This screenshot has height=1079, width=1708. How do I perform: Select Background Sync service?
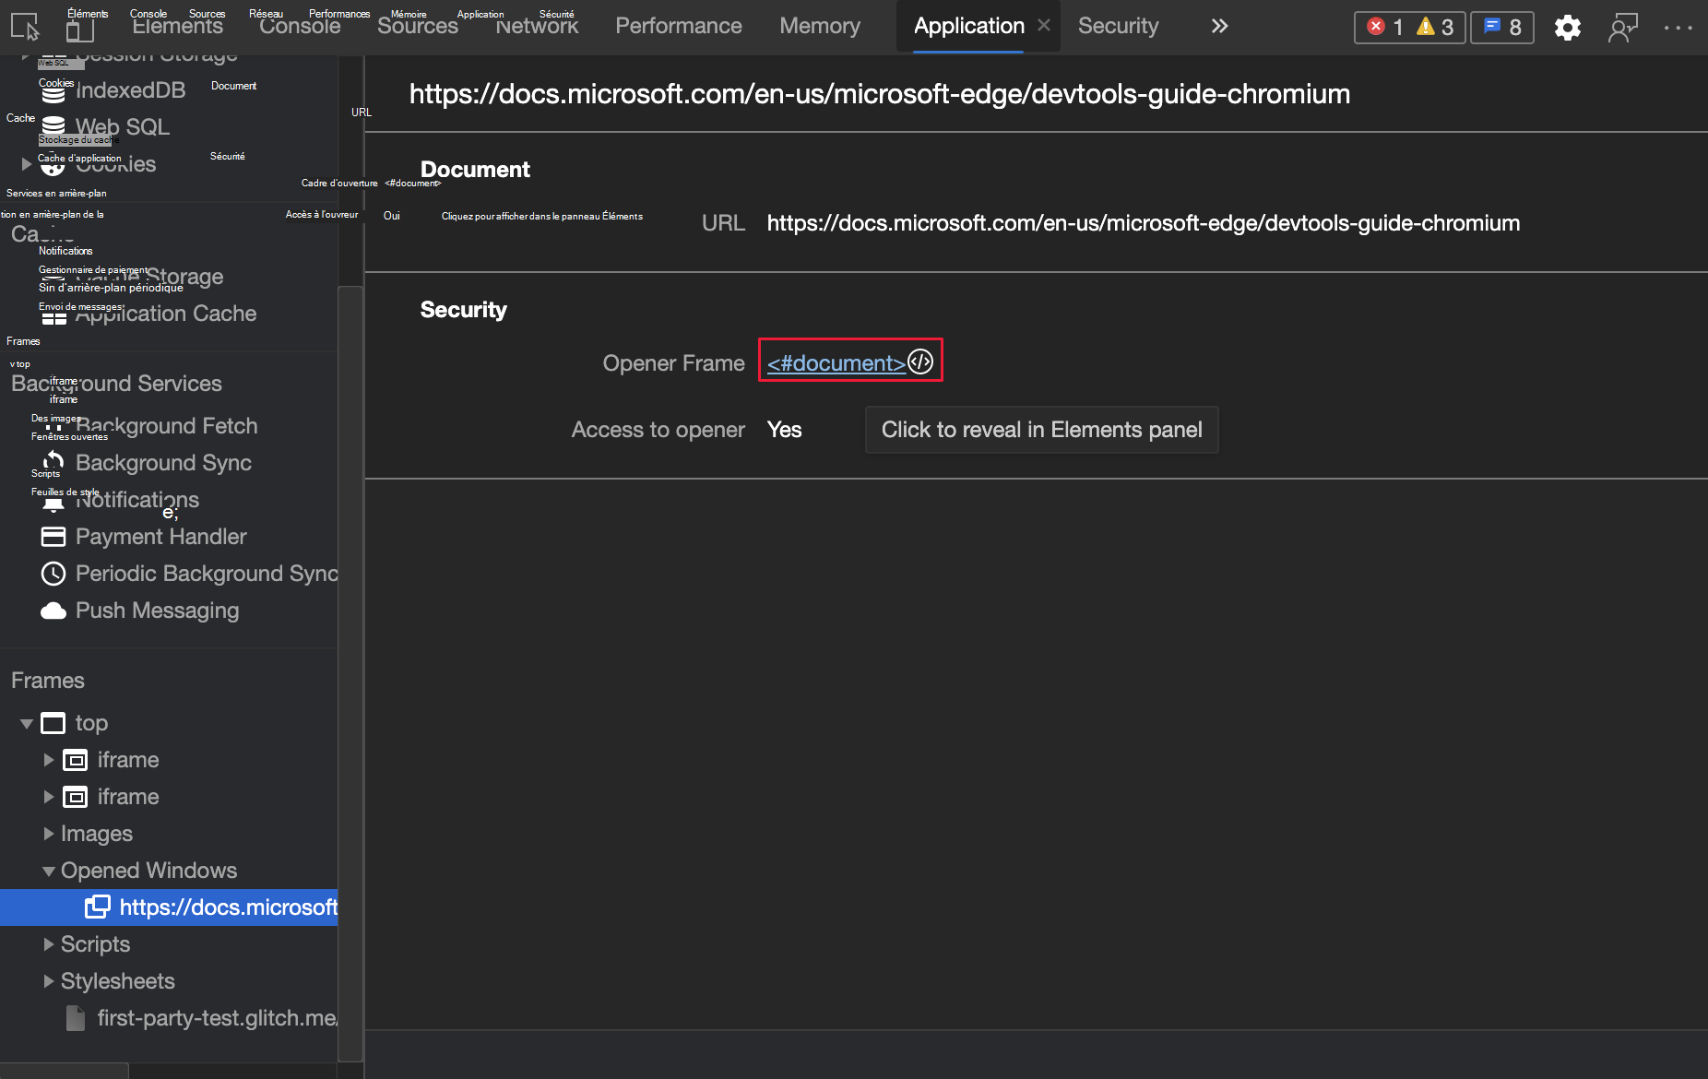163,463
